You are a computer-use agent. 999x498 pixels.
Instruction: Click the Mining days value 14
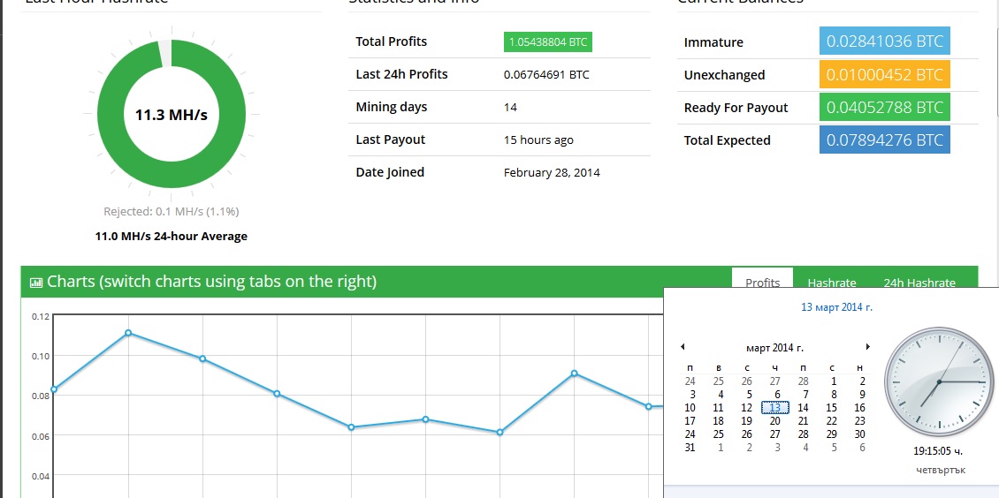tap(510, 108)
